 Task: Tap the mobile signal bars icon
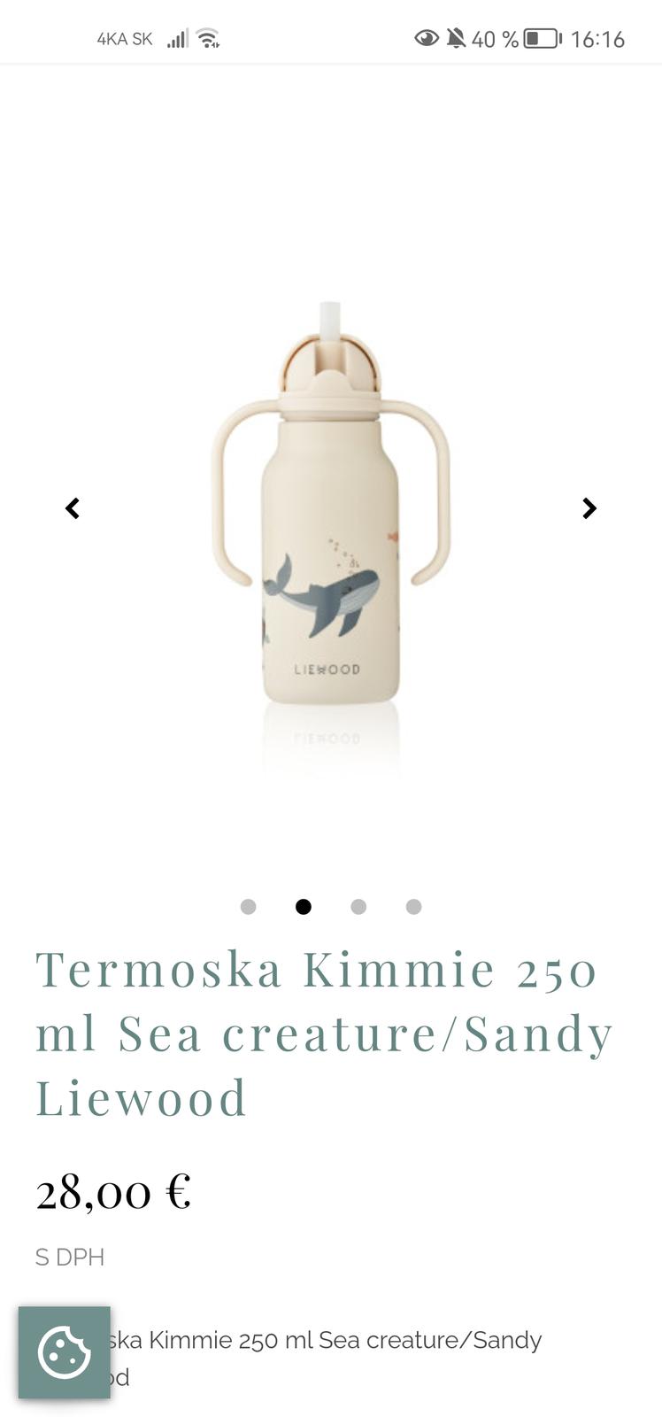pos(178,39)
